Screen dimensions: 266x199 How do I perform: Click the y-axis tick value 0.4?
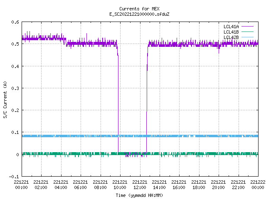[15, 66]
